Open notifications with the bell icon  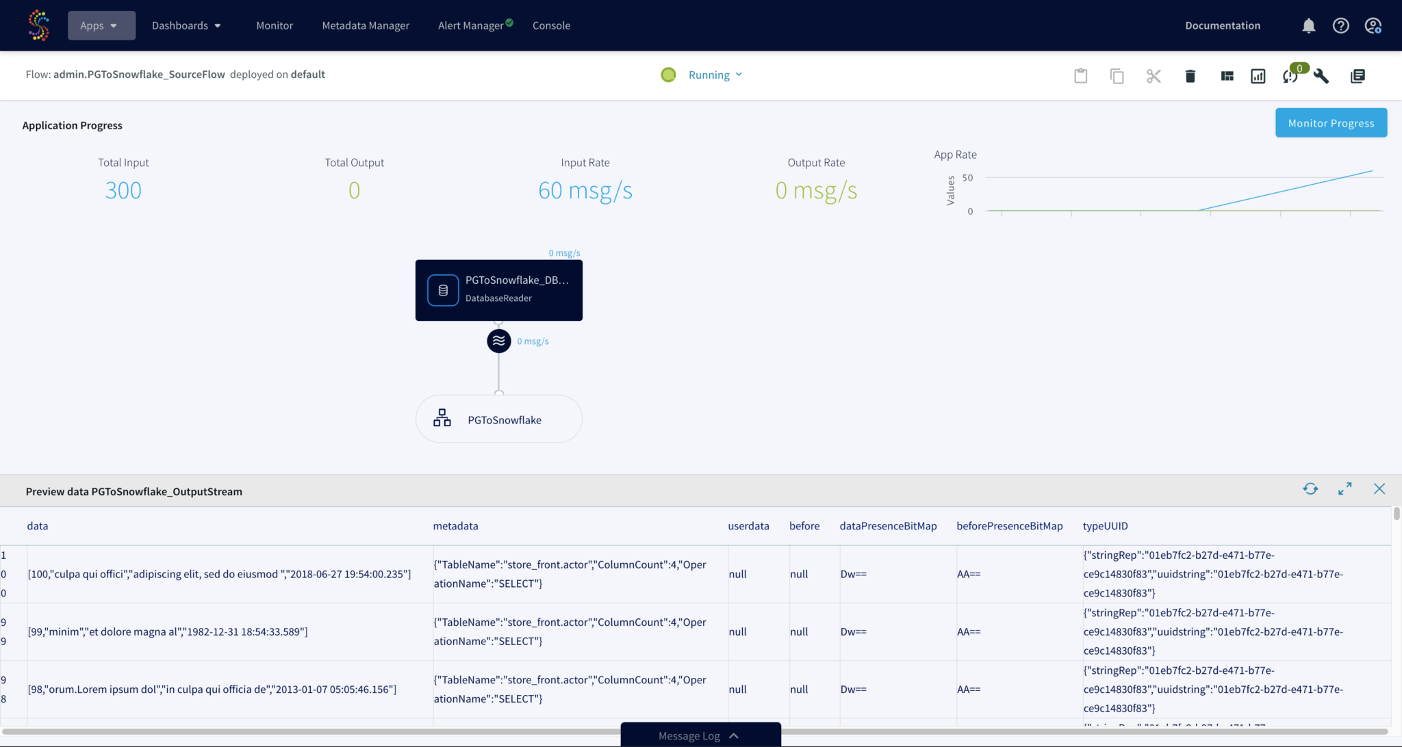click(1308, 25)
